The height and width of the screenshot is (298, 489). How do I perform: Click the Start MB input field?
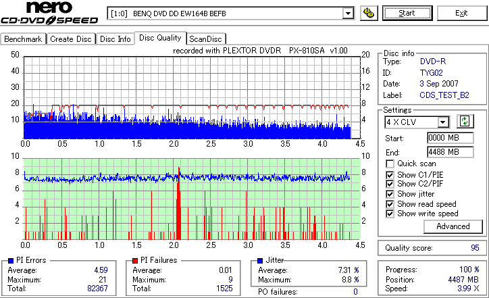click(450, 138)
